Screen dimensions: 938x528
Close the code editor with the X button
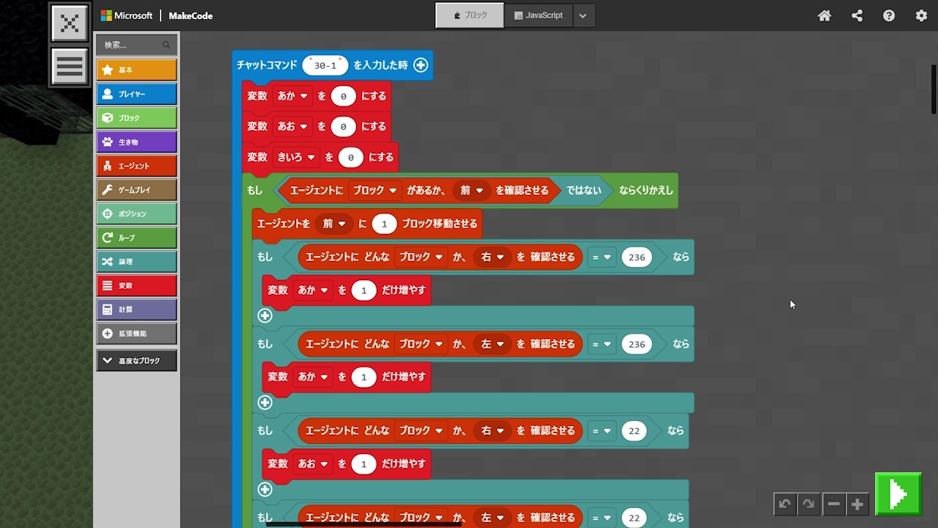click(x=70, y=23)
